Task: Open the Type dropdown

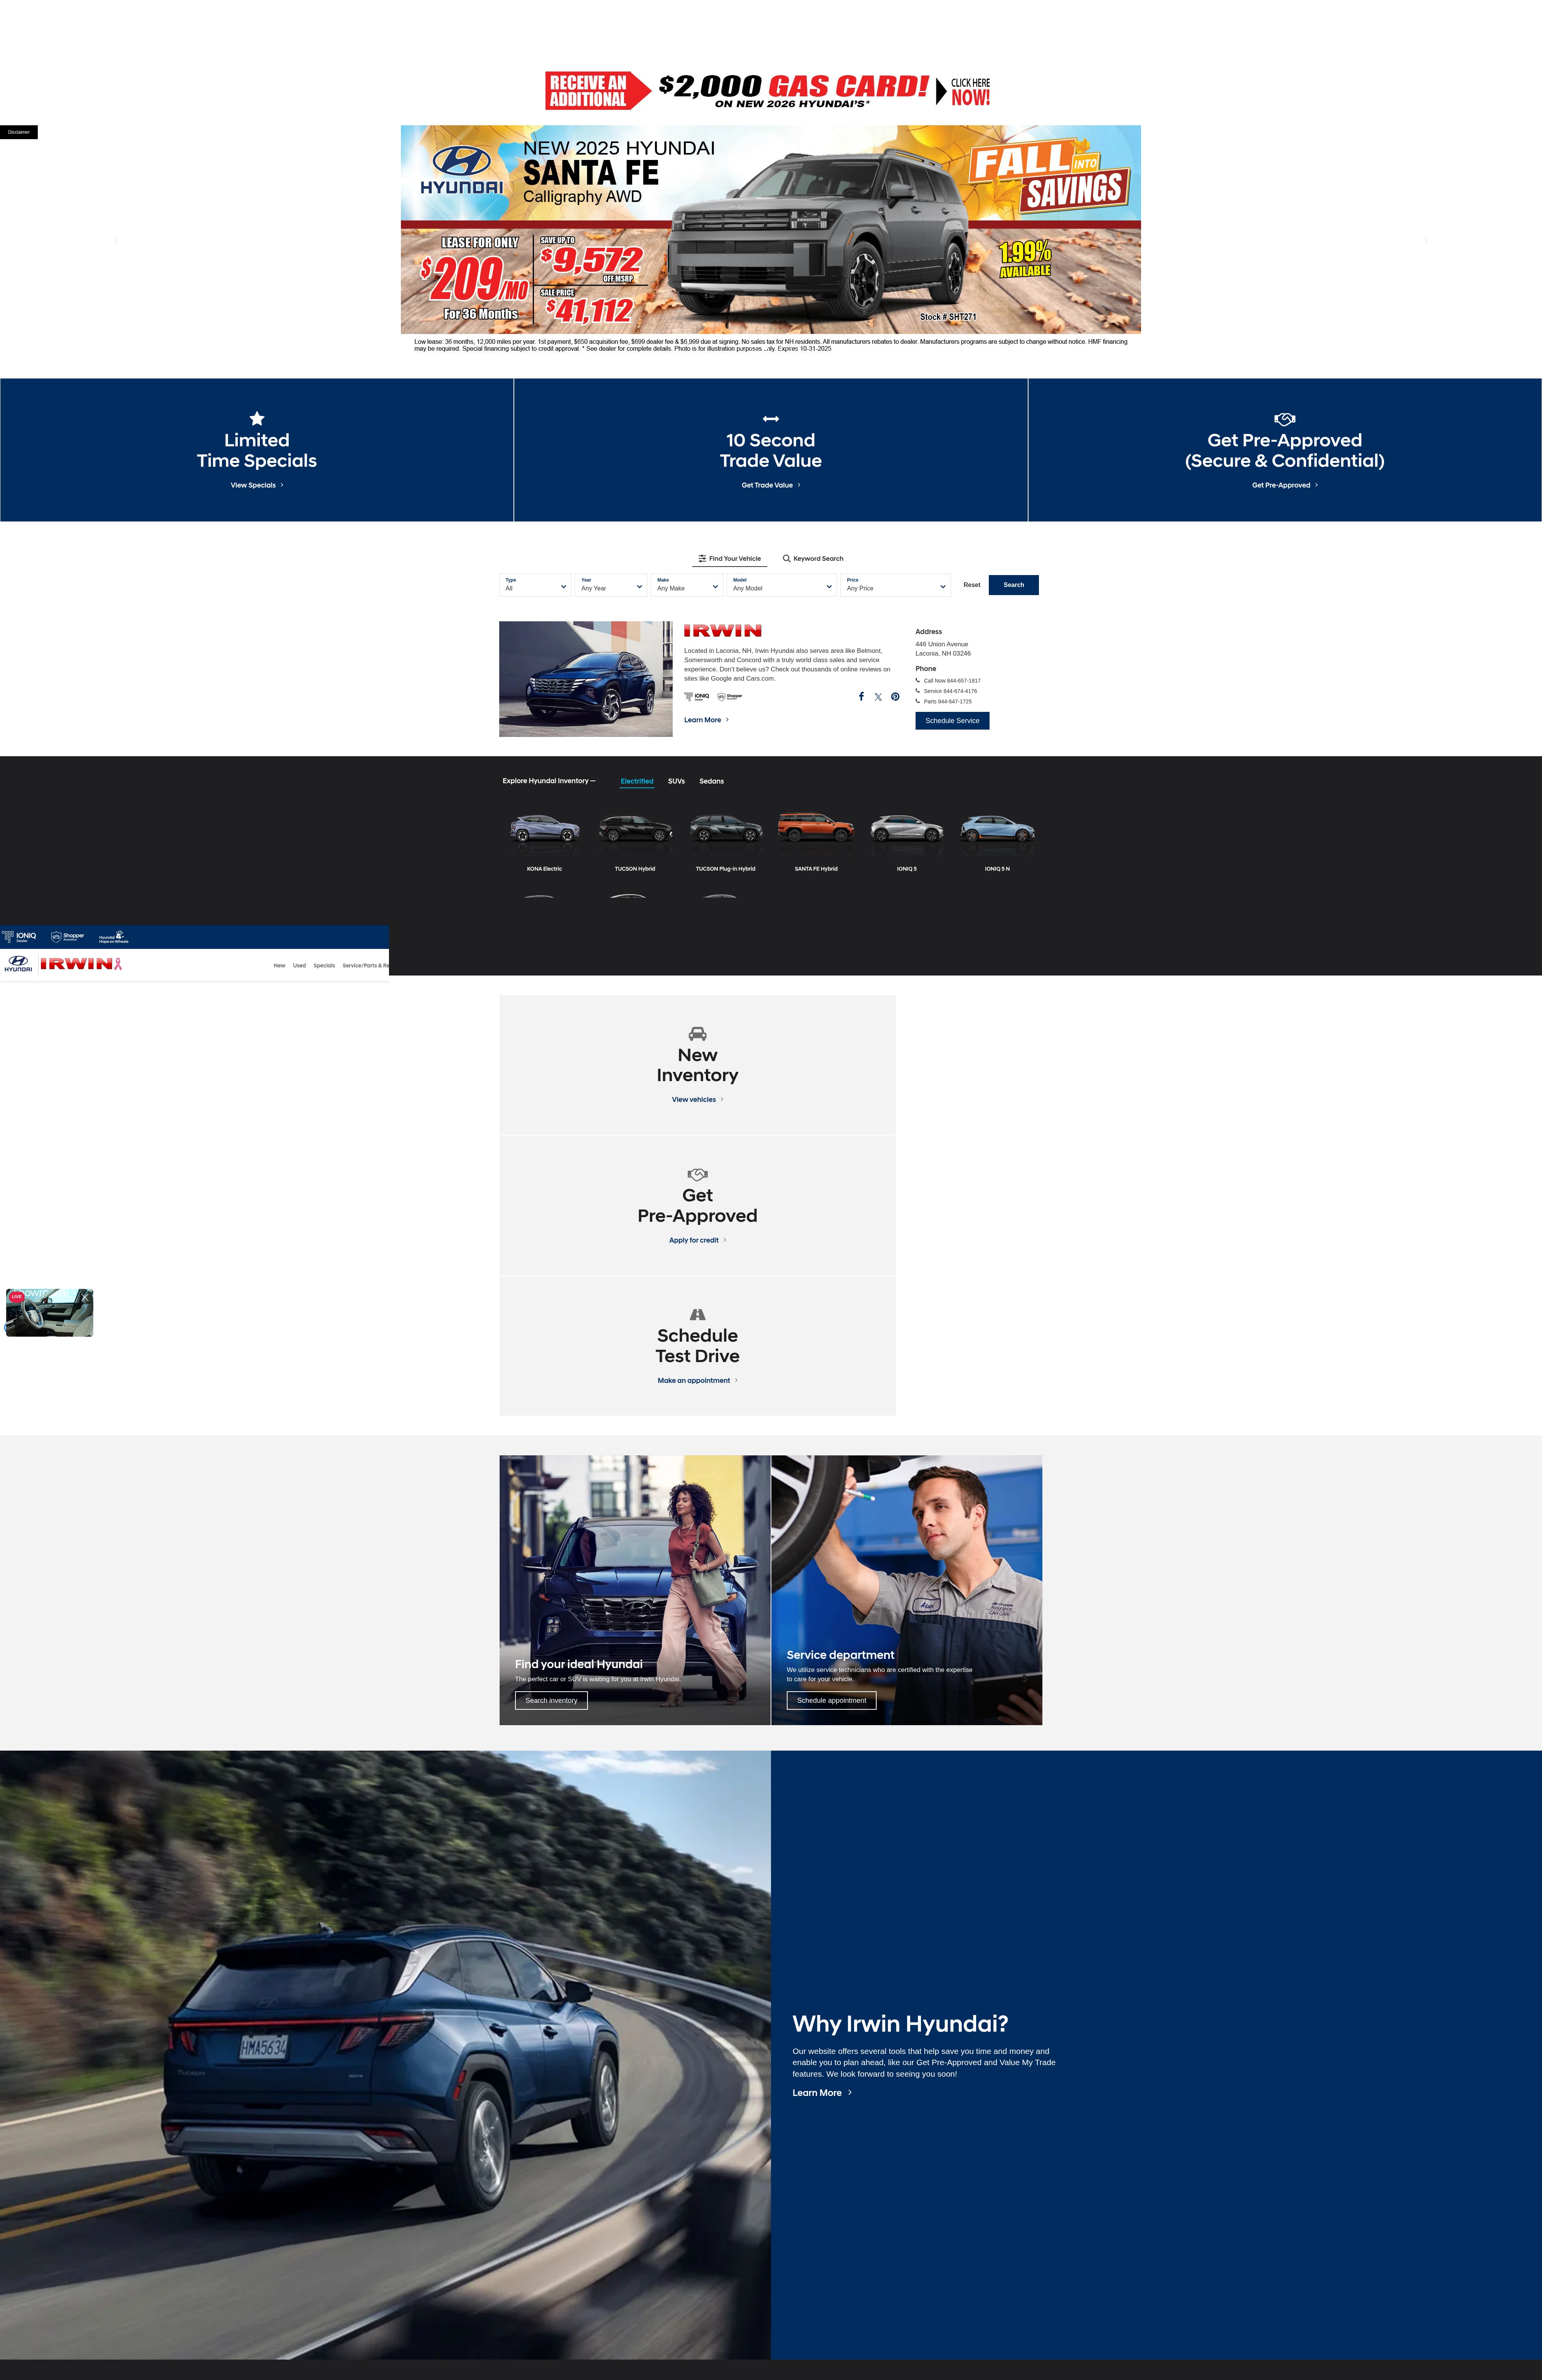Action: 535,585
